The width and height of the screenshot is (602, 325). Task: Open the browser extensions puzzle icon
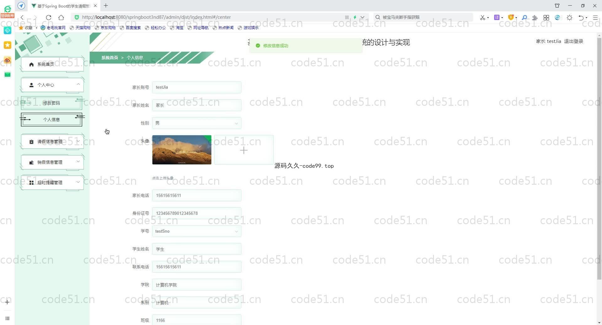[x=535, y=18]
